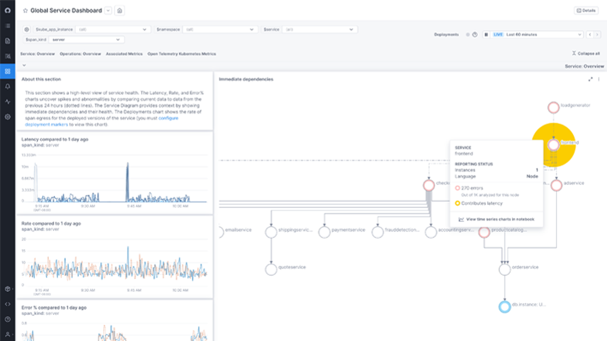Favorite the Global Service Dashboard with the star

[25, 11]
